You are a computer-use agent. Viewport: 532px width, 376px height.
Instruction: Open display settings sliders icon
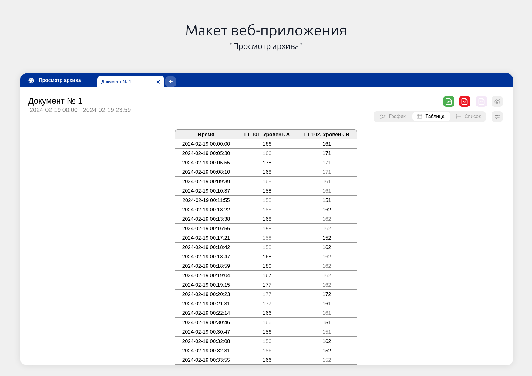[x=497, y=116]
